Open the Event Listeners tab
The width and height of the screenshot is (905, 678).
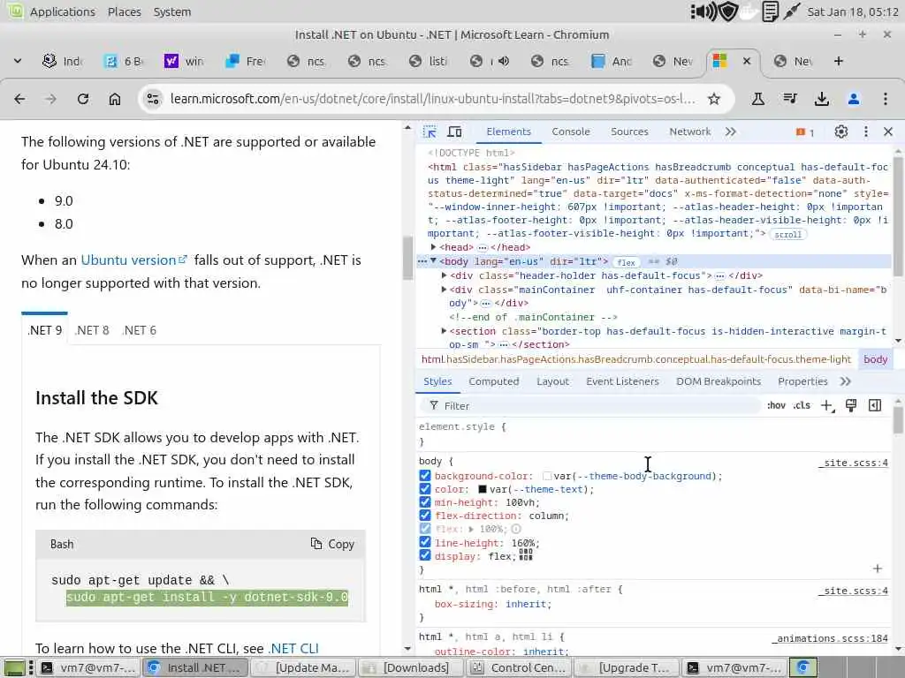622,381
